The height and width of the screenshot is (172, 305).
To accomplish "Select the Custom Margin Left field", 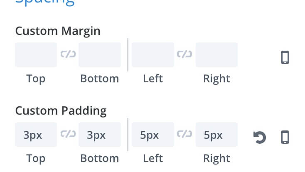I will pos(153,55).
